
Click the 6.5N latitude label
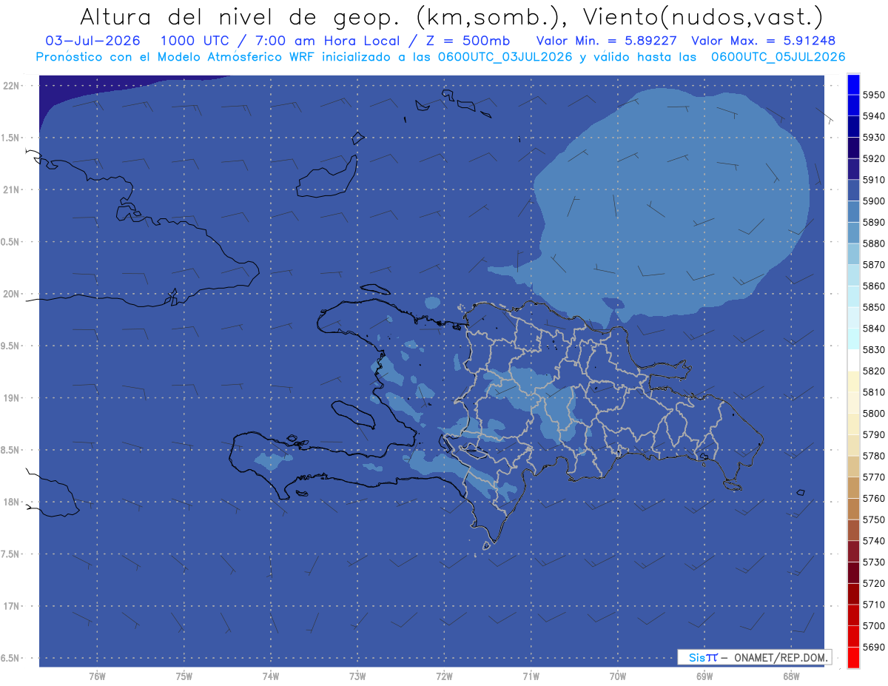click(x=10, y=658)
